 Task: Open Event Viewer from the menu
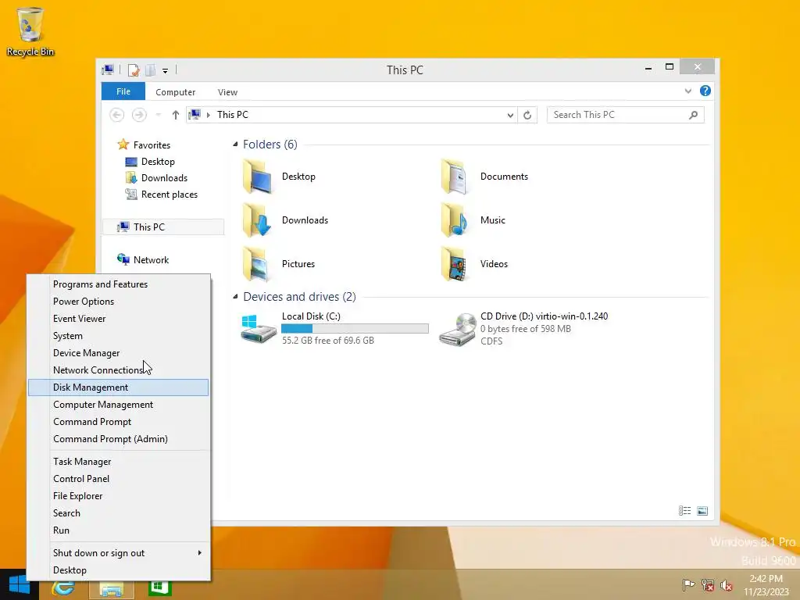pos(119,319)
